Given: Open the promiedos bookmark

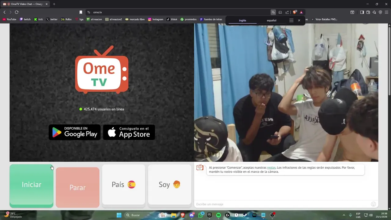Looking at the screenshot, I should [189, 19].
